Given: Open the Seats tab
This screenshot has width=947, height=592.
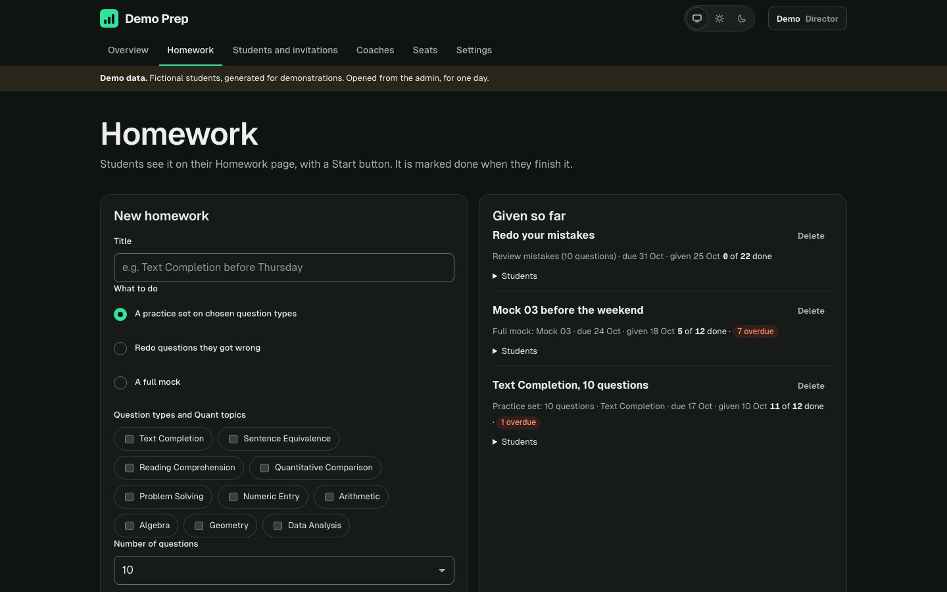Looking at the screenshot, I should pyautogui.click(x=425, y=50).
